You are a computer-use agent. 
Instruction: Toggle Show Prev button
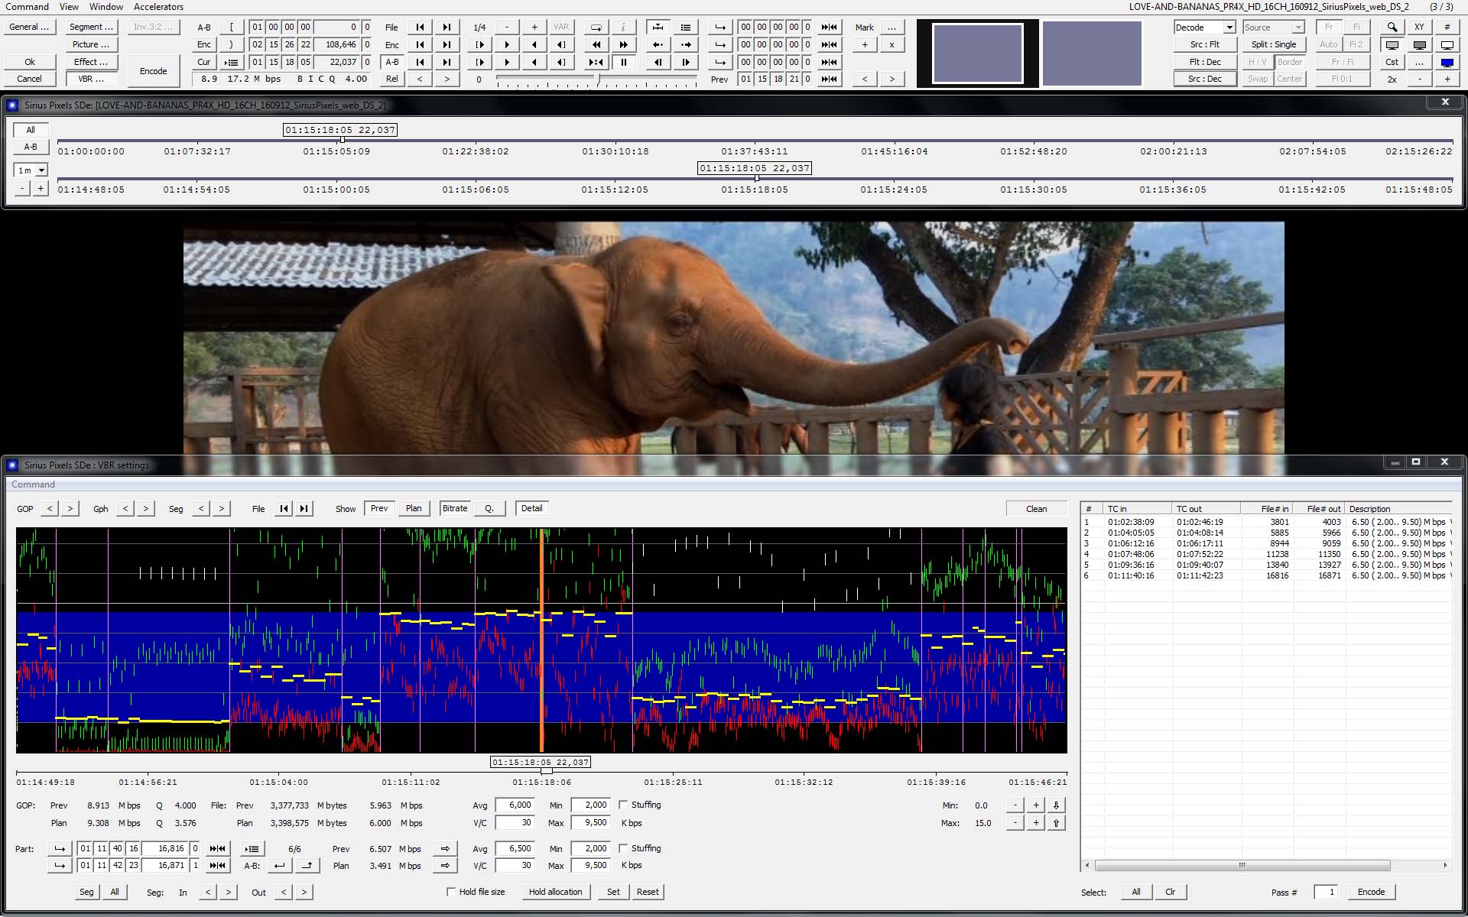(x=379, y=508)
